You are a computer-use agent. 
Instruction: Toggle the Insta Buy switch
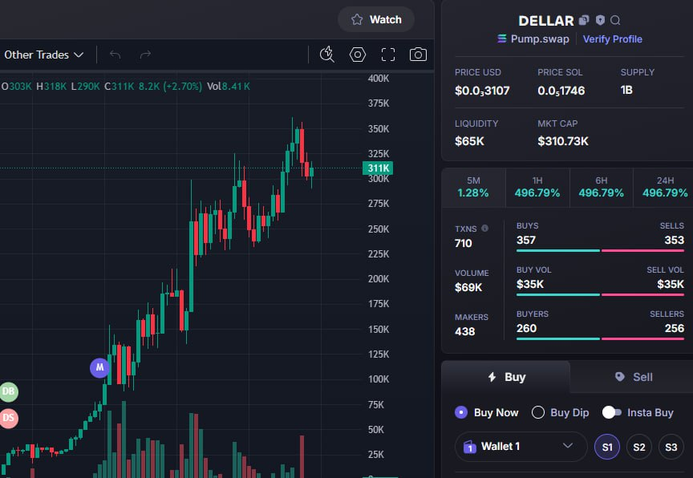point(612,412)
